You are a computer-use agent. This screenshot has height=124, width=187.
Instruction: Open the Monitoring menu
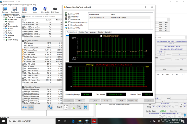pyautogui.click(x=19, y=5)
